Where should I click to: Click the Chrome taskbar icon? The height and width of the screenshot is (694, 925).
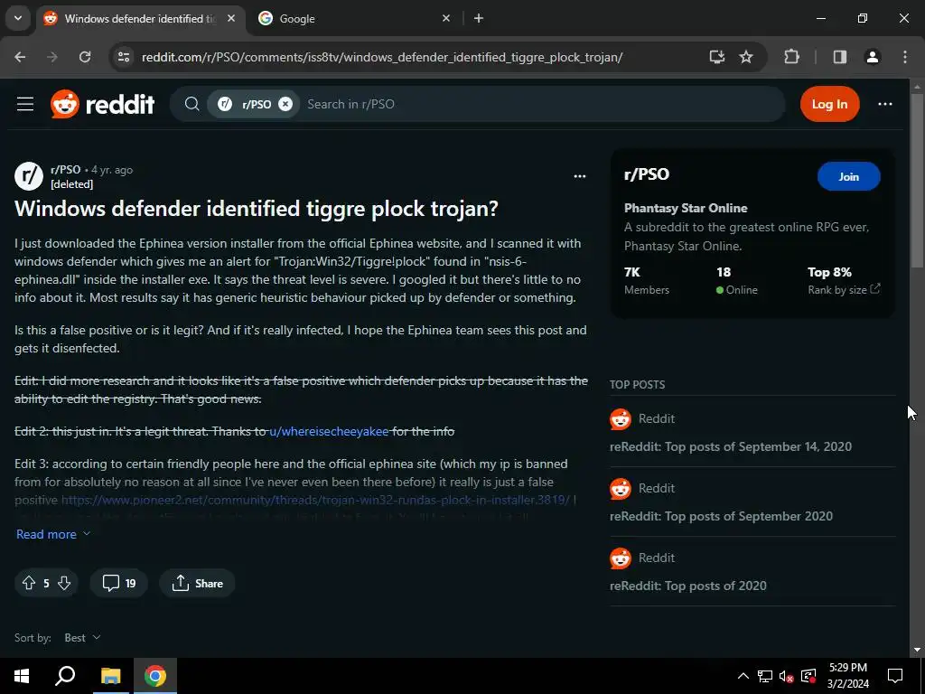click(x=155, y=676)
